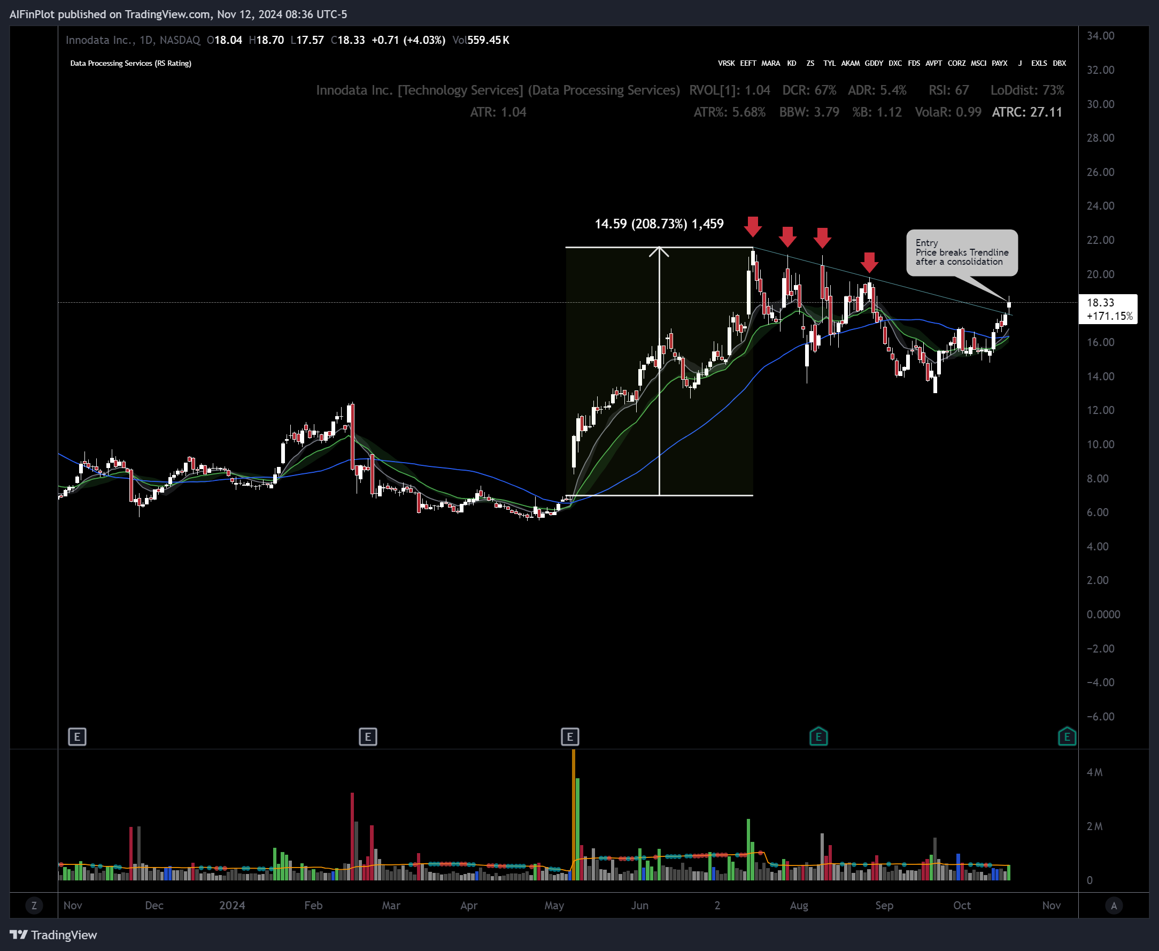
Task: Open the green earnings E marker at November 2024
Action: 1067,737
